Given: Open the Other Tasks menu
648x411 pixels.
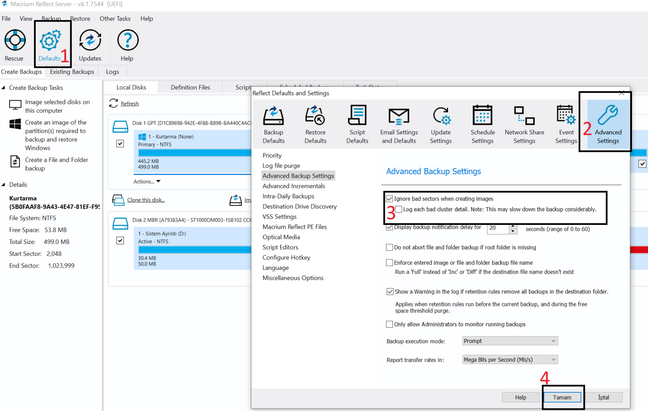Looking at the screenshot, I should (x=115, y=19).
